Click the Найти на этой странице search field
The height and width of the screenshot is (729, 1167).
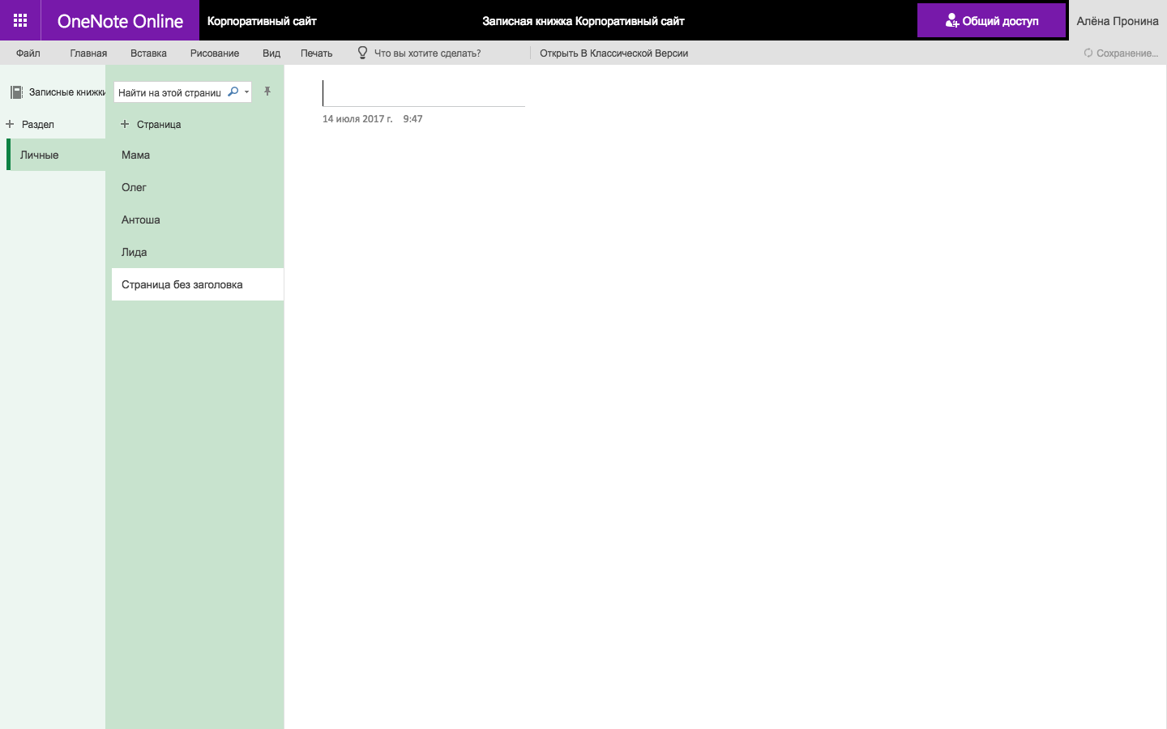(x=170, y=92)
